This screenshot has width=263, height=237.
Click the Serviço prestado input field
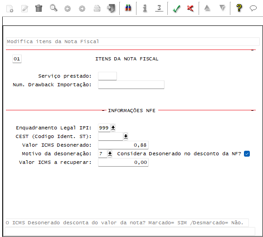(107, 76)
